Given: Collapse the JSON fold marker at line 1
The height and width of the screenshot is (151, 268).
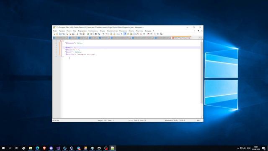Looking at the screenshot, I should [x=62, y=41].
